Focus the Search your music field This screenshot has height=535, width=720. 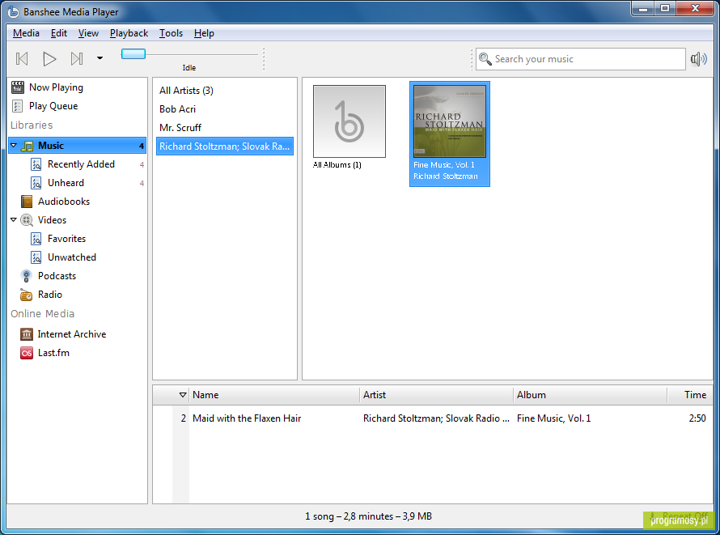[580, 59]
